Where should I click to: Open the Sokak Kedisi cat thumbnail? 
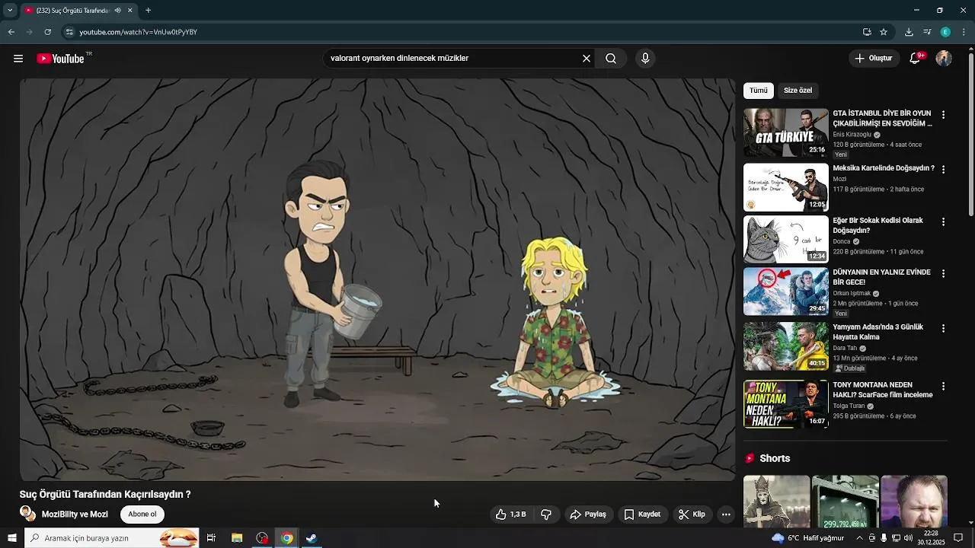coord(785,240)
